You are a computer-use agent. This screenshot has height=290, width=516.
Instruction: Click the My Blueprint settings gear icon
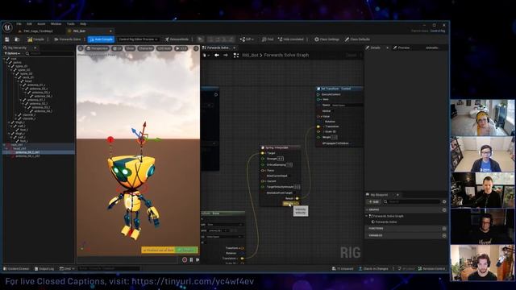[444, 201]
